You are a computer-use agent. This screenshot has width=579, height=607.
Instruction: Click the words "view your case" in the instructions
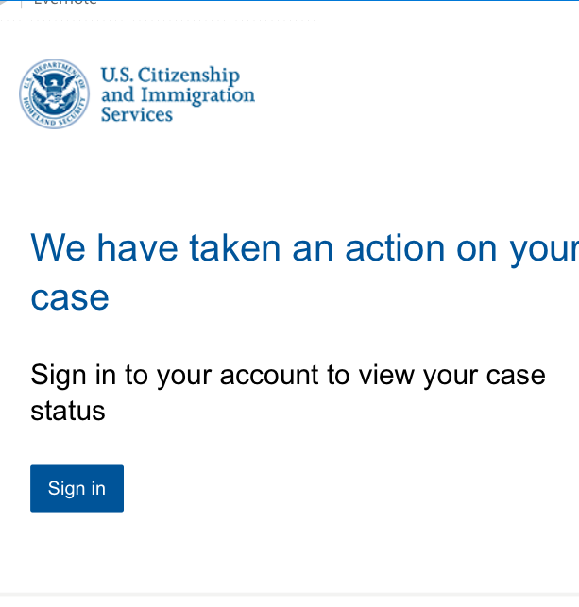tap(452, 375)
